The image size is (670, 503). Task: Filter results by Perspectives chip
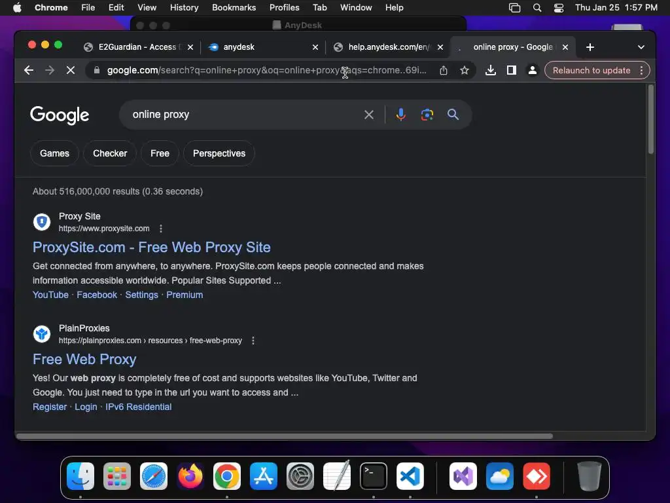pos(219,153)
